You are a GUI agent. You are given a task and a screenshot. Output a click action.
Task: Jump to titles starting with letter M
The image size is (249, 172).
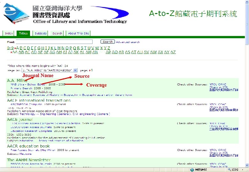59,48
